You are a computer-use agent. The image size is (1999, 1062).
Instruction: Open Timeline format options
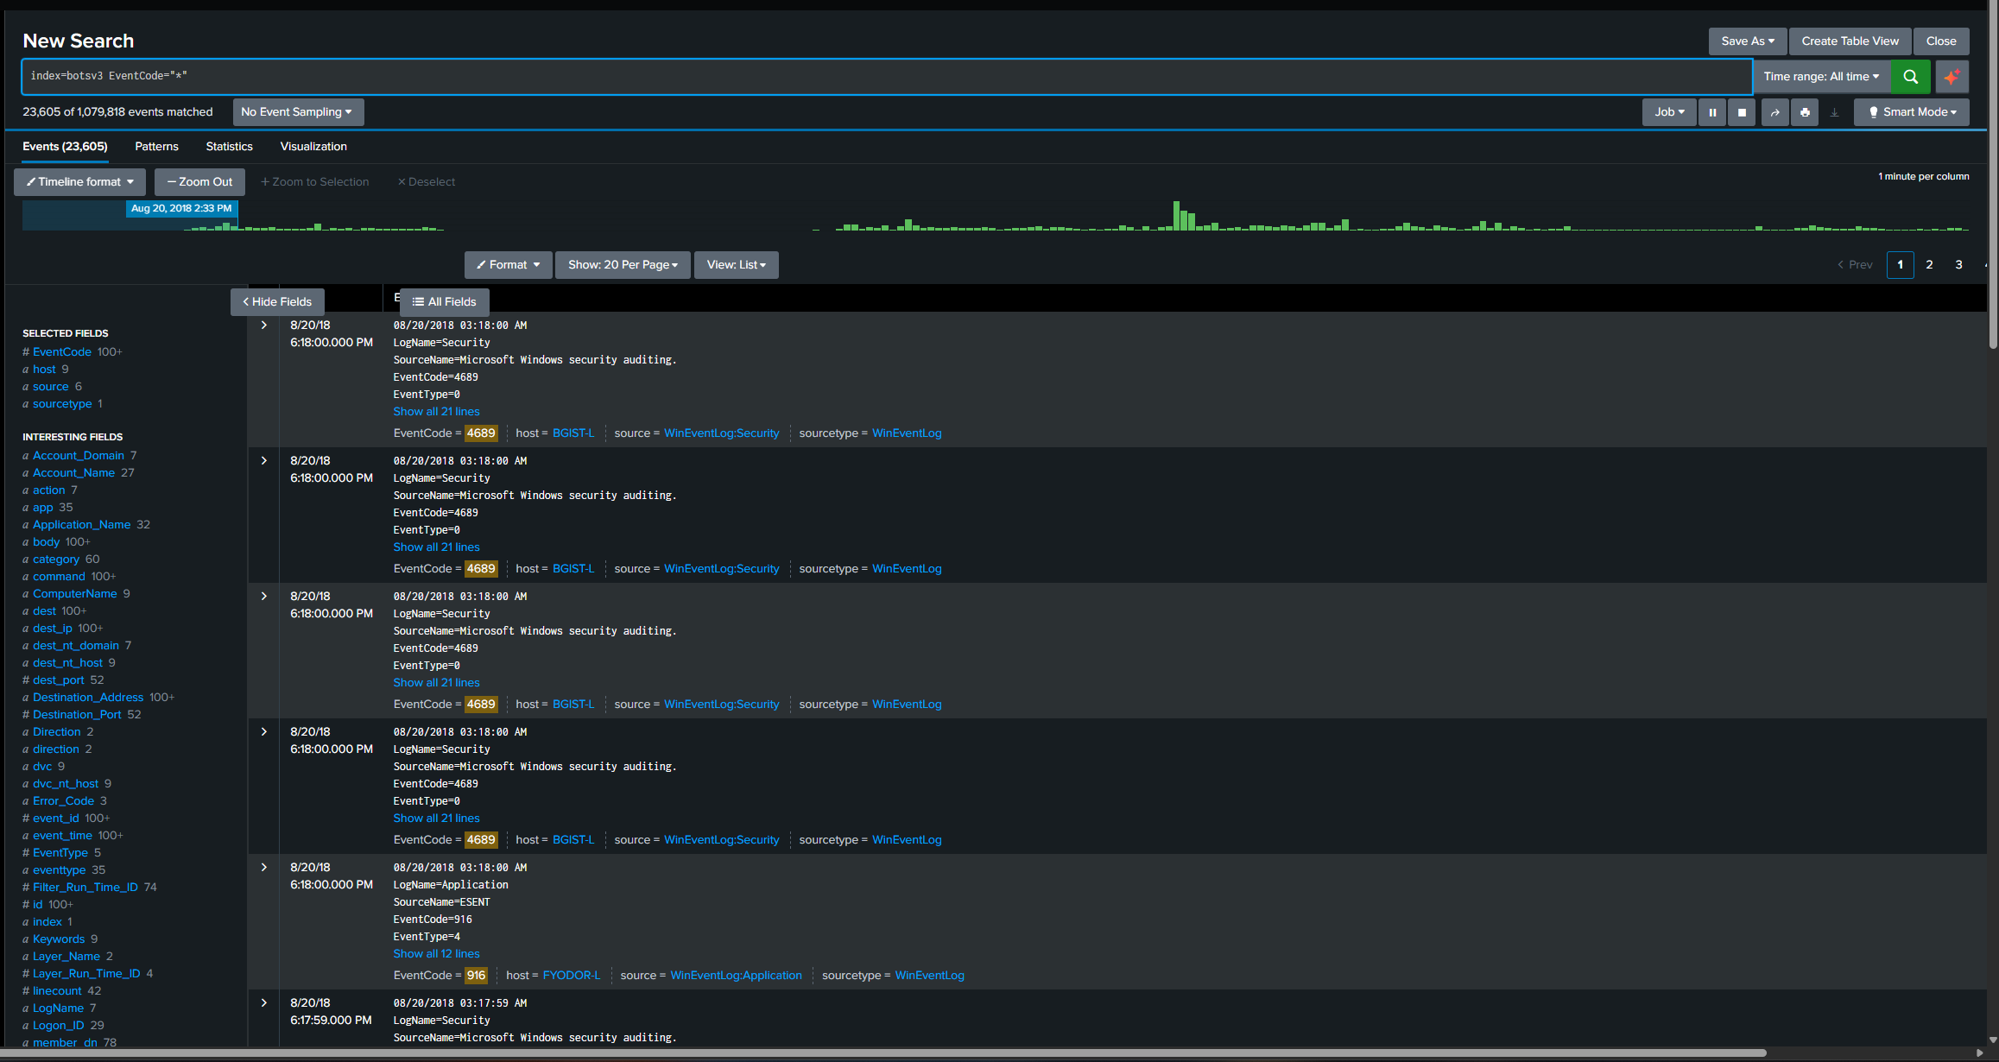point(79,182)
